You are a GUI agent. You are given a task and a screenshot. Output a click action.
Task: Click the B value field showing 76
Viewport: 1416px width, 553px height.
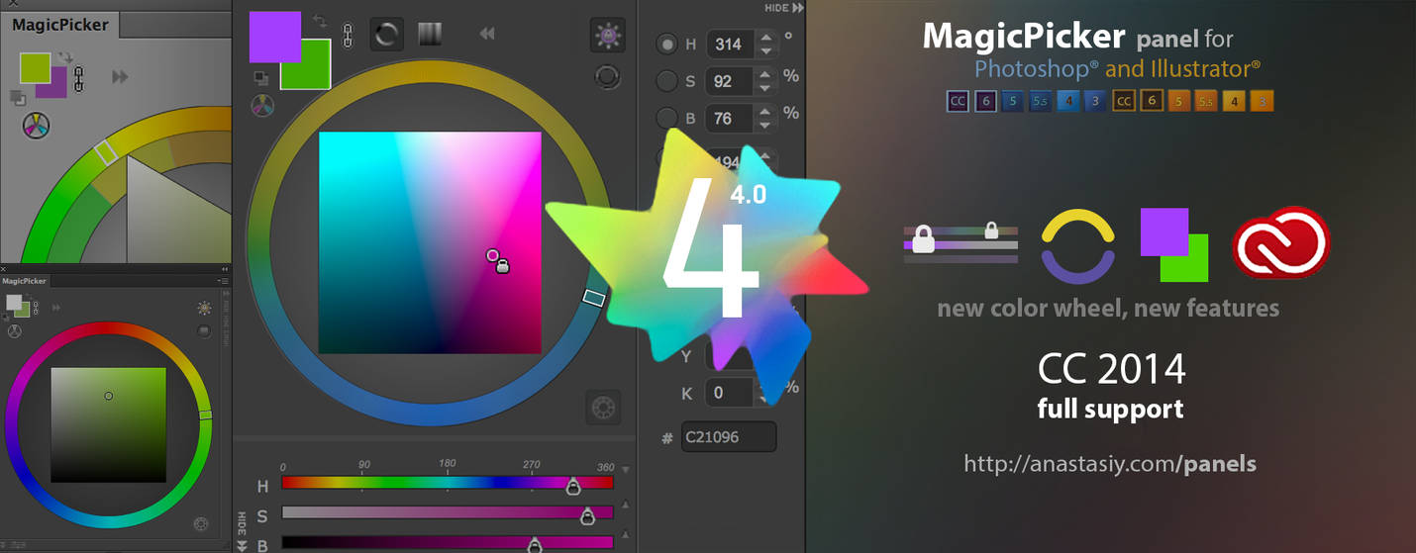tap(730, 118)
